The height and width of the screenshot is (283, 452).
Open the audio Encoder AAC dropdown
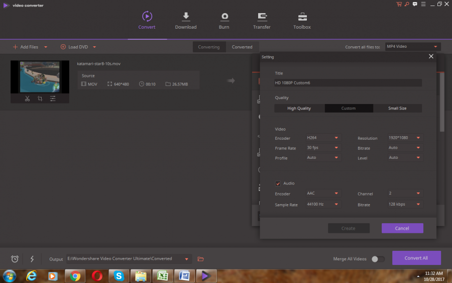coord(323,194)
